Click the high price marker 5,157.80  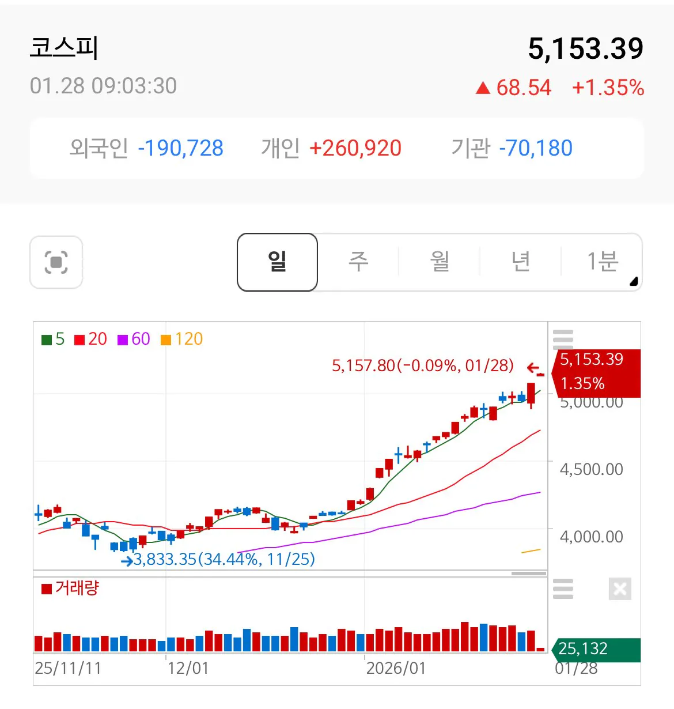tap(422, 365)
